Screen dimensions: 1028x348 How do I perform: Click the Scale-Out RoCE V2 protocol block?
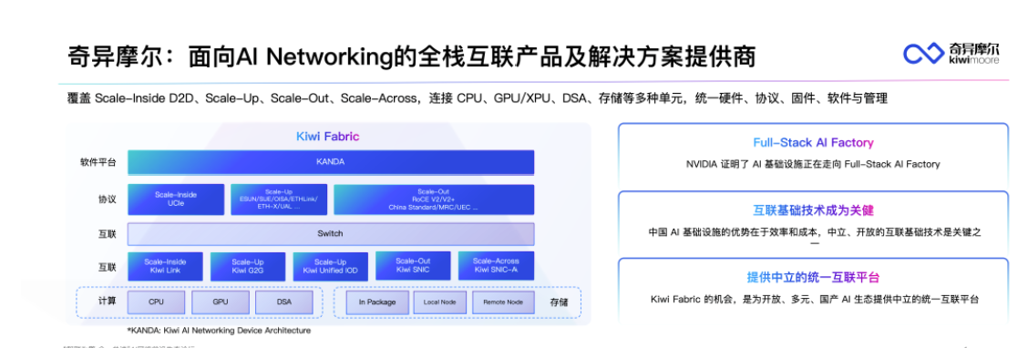point(434,200)
